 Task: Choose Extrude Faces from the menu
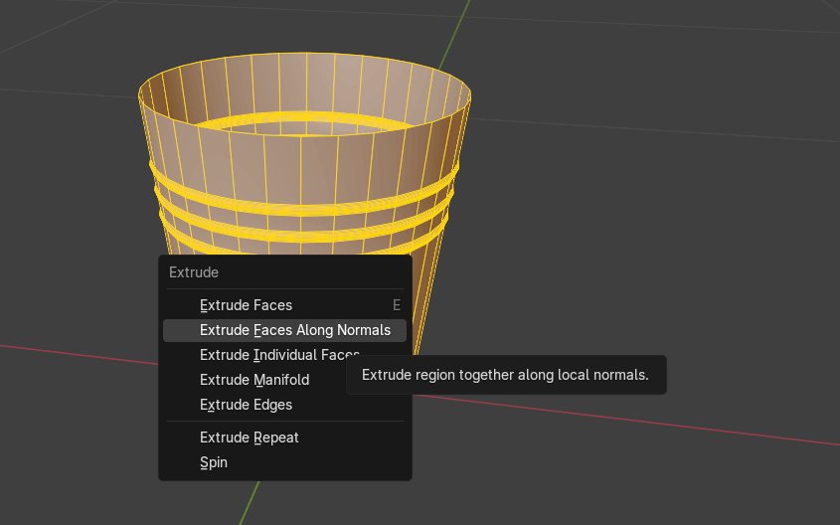coord(246,305)
